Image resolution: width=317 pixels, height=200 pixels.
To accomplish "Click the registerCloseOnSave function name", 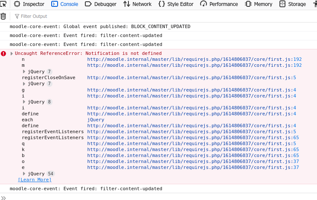I will (49, 77).
